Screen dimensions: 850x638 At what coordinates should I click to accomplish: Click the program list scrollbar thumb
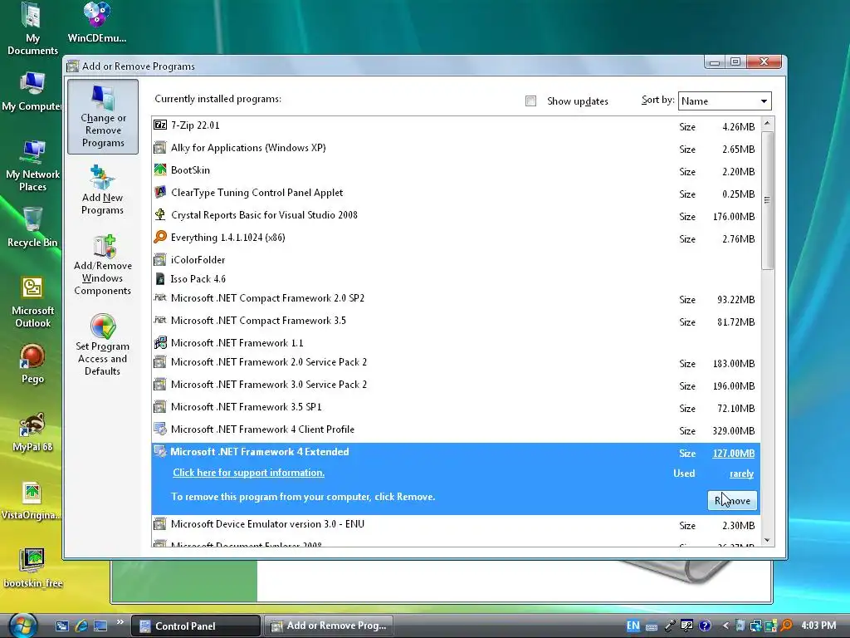pyautogui.click(x=767, y=199)
